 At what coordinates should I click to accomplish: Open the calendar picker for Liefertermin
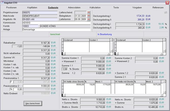(89, 19)
